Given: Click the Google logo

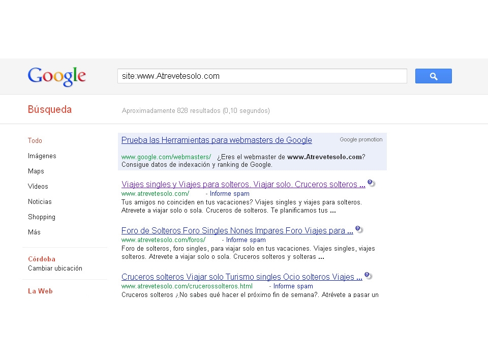Looking at the screenshot, I should tap(56, 76).
